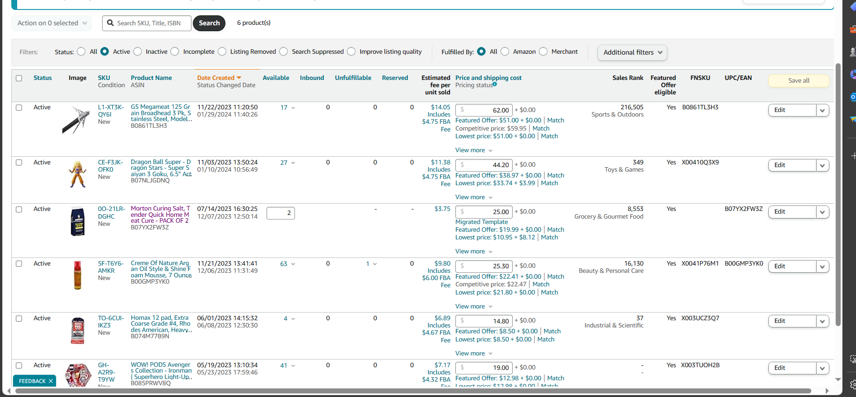
Task: Open the G5 Megameat broadhead product image
Action: coord(76,119)
